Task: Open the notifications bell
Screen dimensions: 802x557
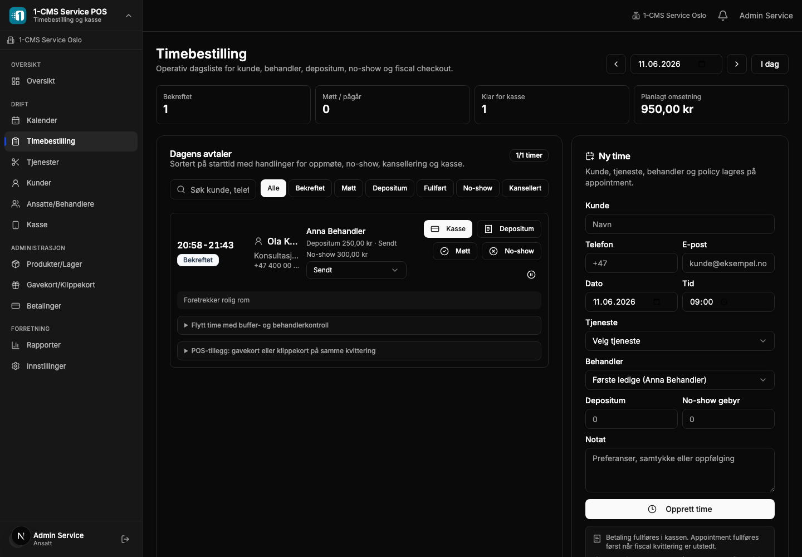Action: [x=723, y=16]
